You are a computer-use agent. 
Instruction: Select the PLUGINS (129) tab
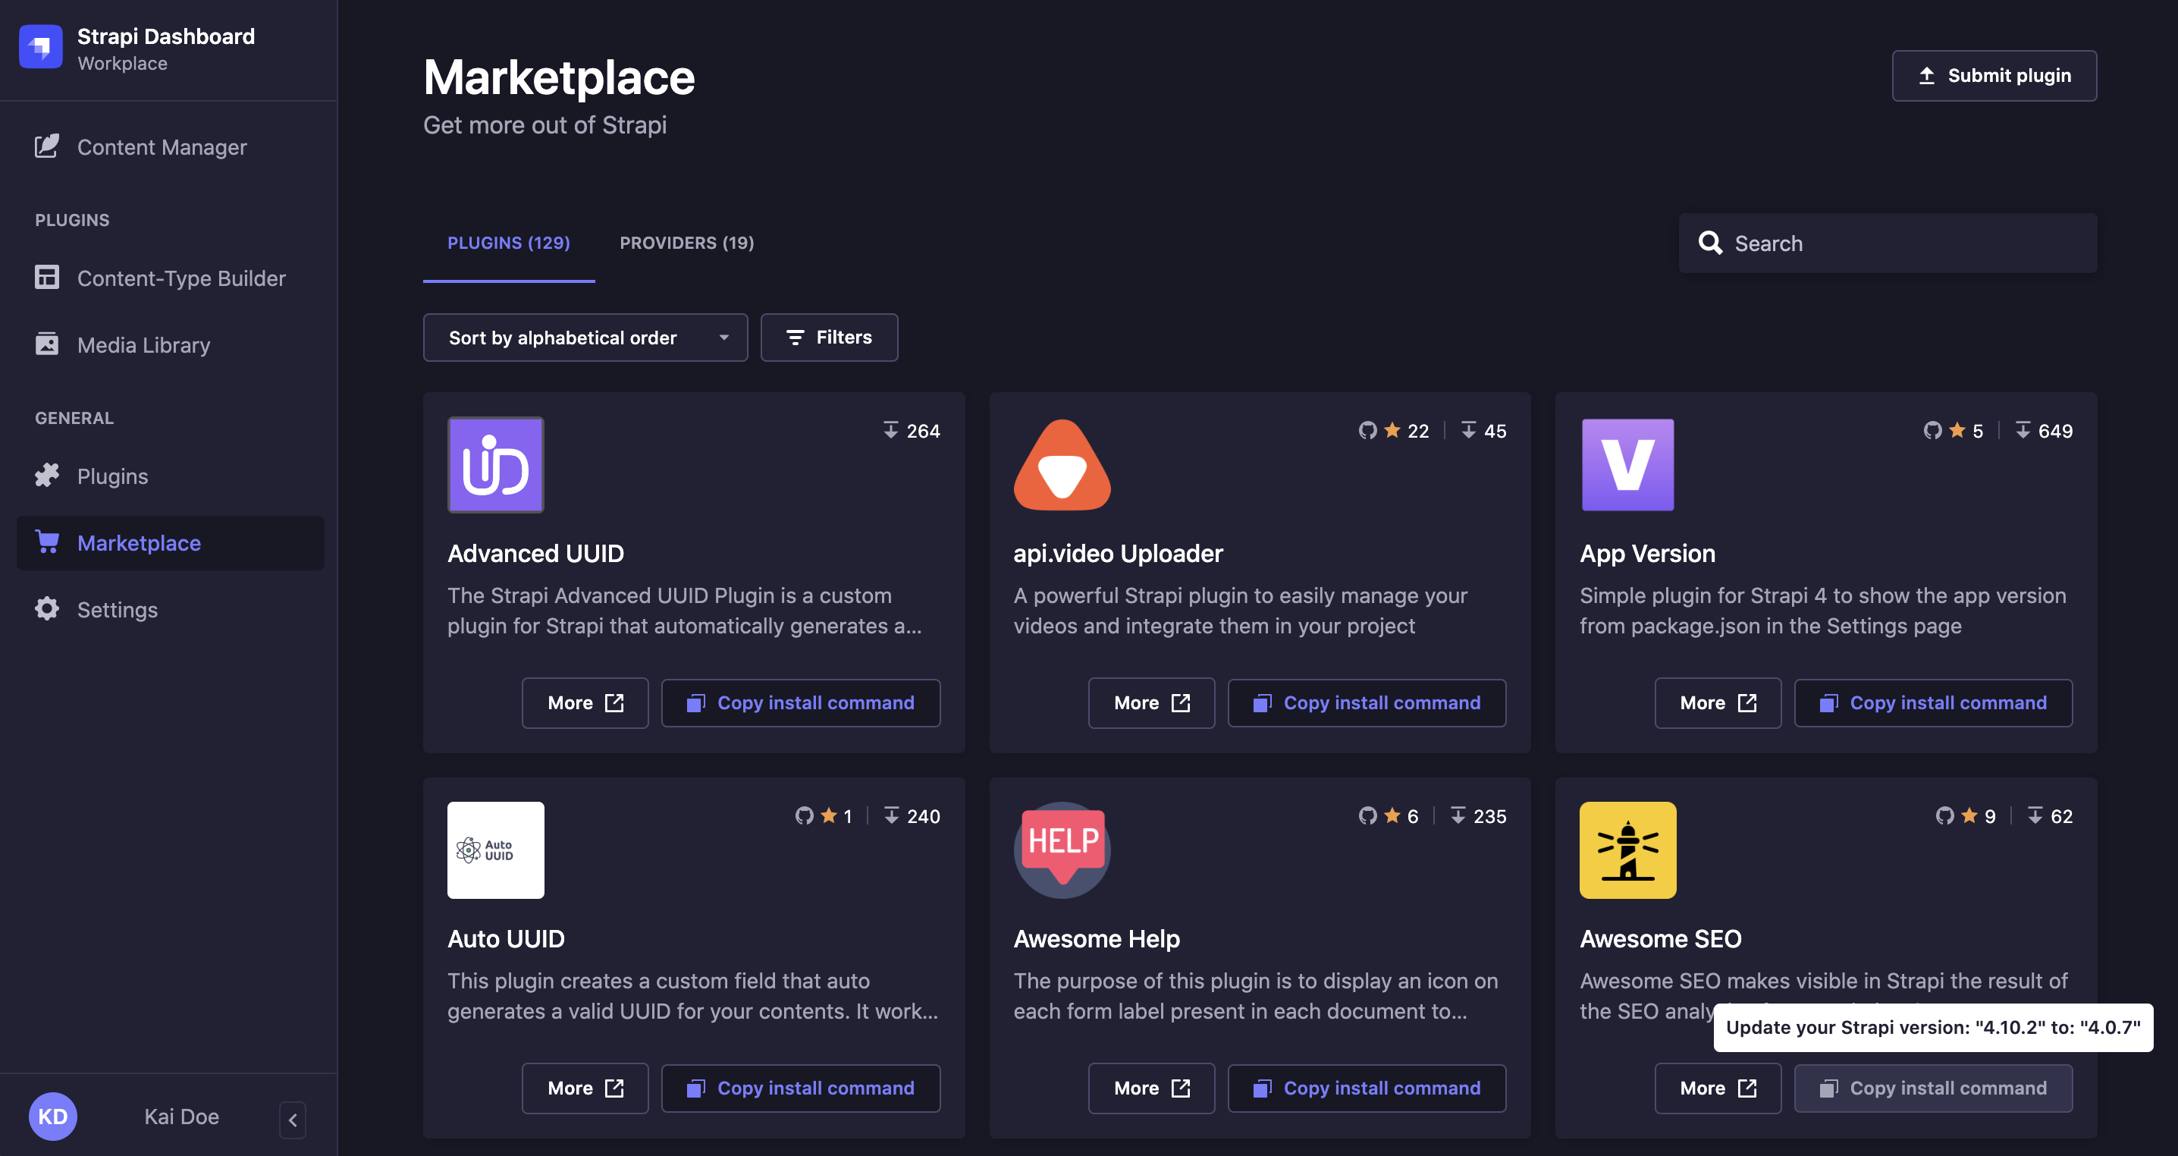point(510,242)
